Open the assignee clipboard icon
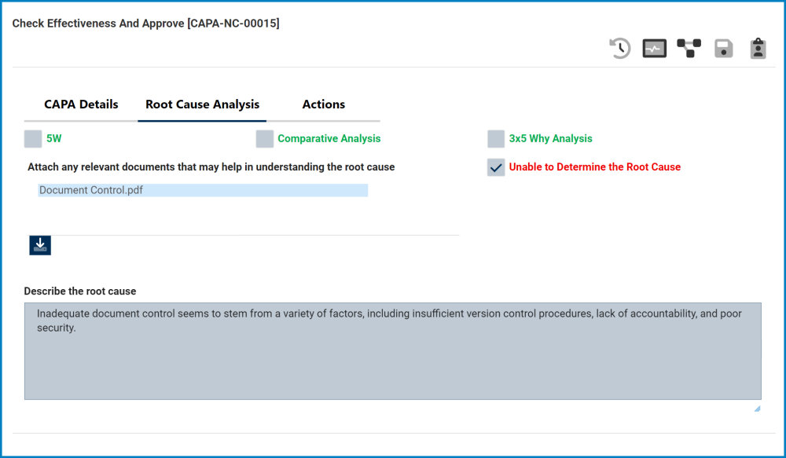The image size is (786, 458). (758, 48)
